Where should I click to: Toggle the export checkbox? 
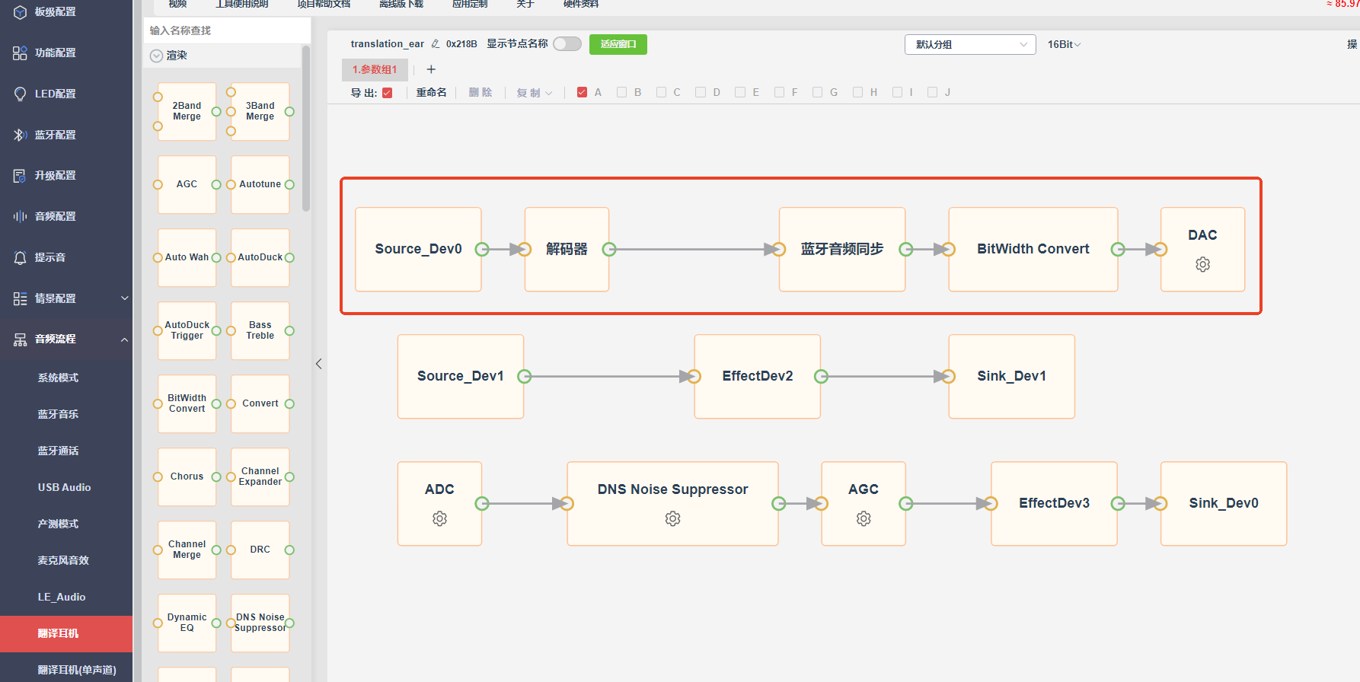pos(387,93)
